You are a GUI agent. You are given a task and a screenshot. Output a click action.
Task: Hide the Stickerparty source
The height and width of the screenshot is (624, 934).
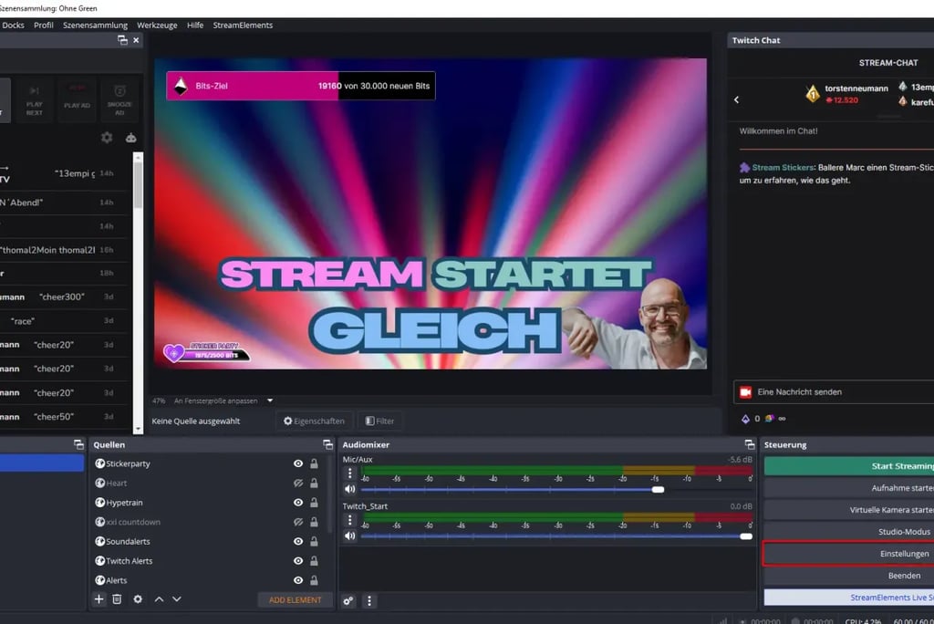coord(296,463)
